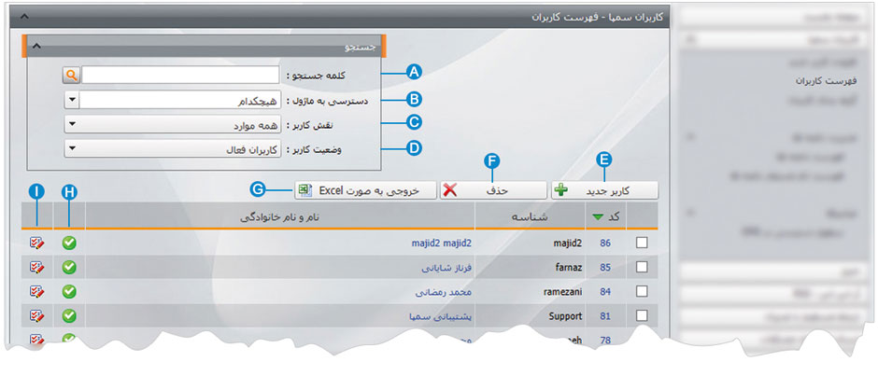Expand the وضعیت کاربر dropdown
The image size is (878, 376).
(x=72, y=148)
